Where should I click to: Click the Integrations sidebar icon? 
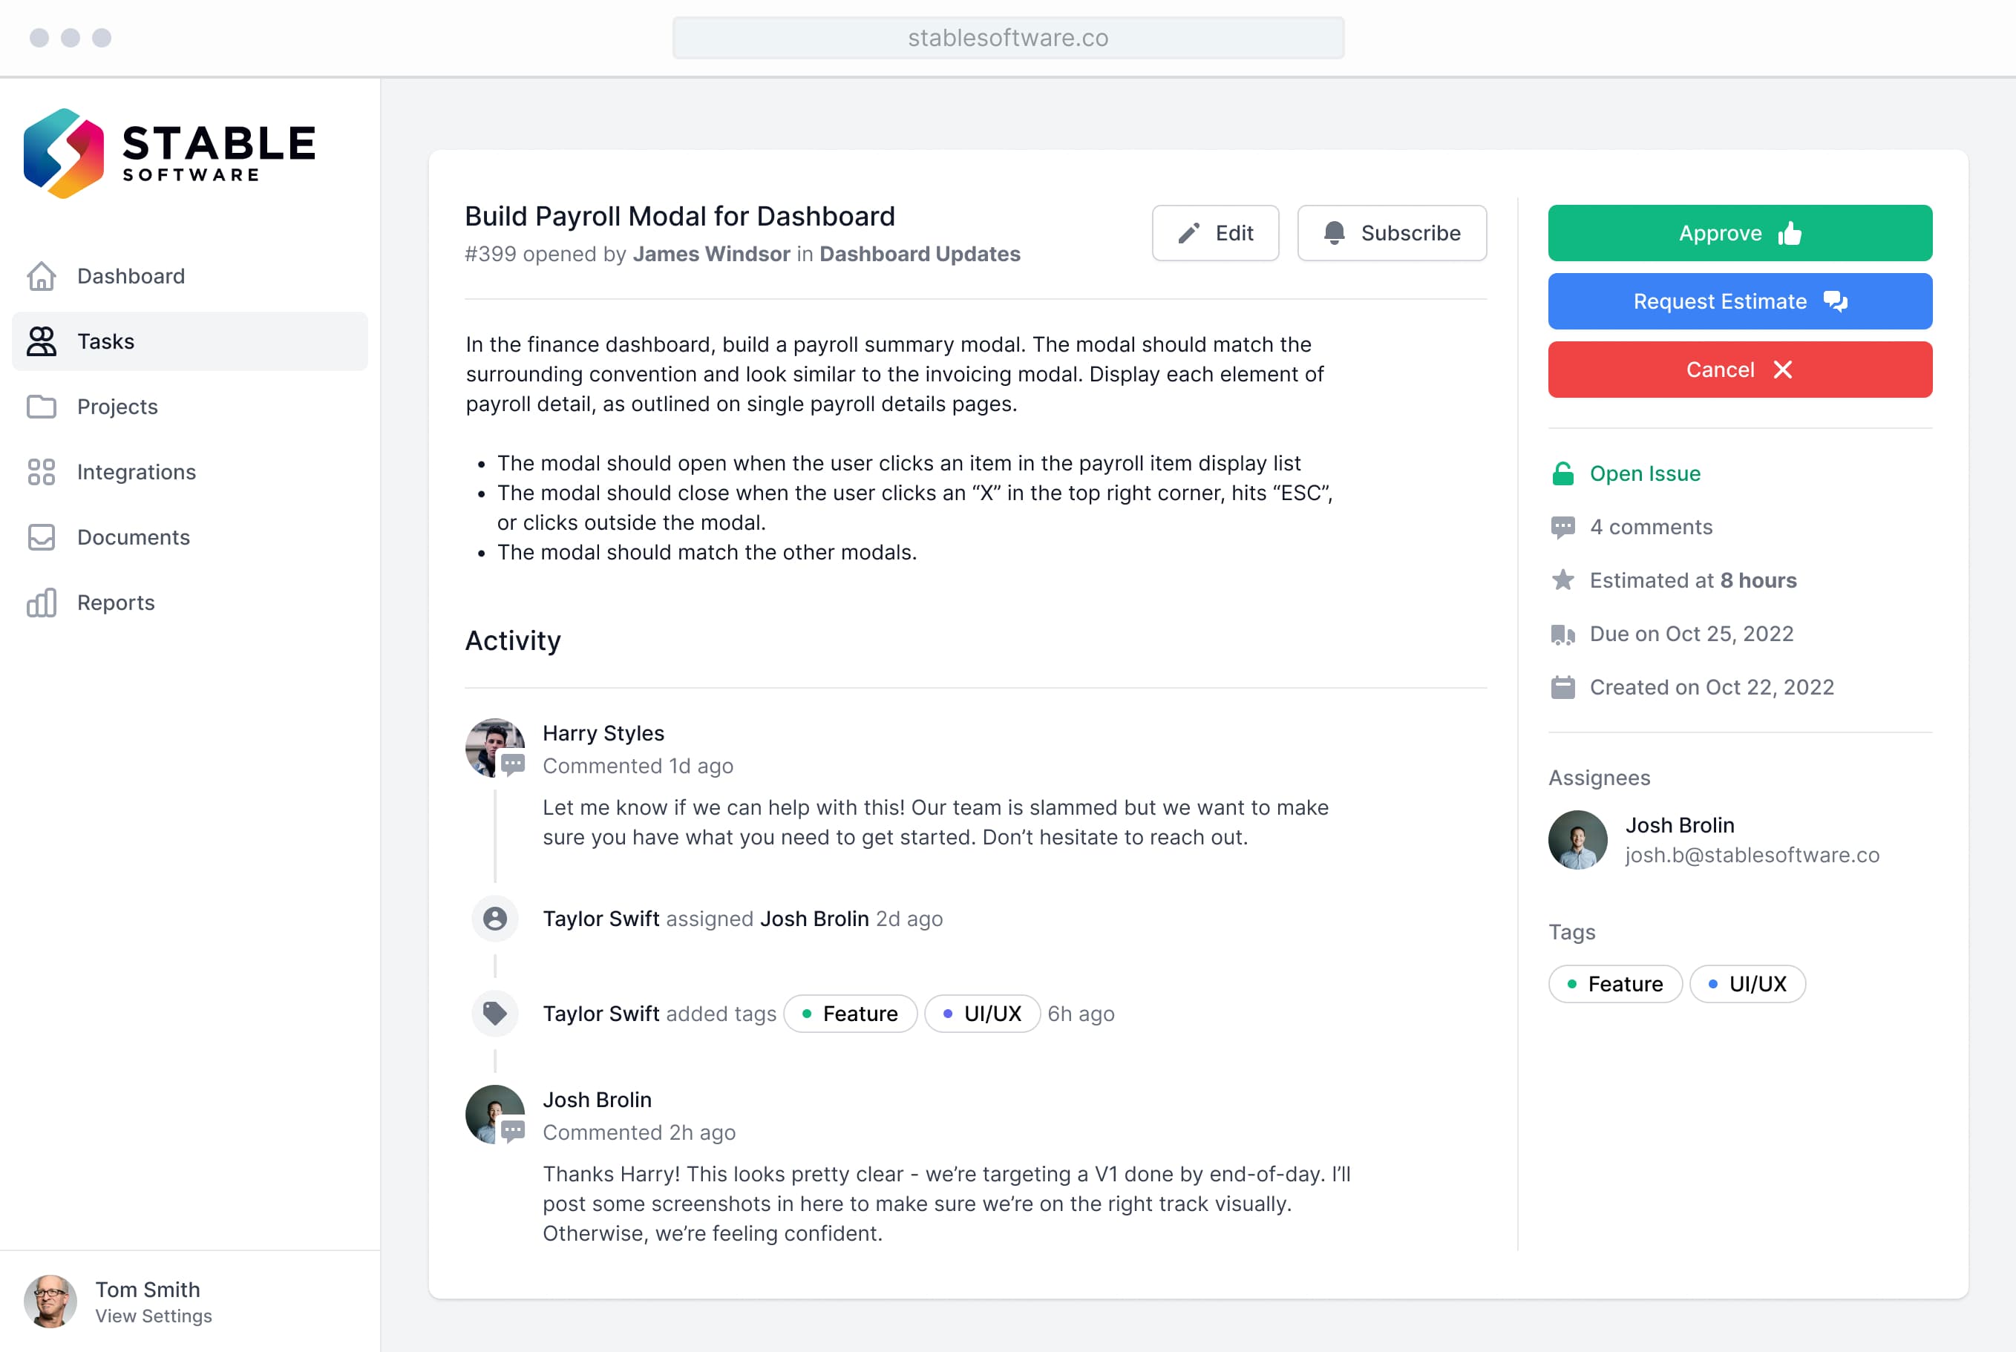pos(41,470)
